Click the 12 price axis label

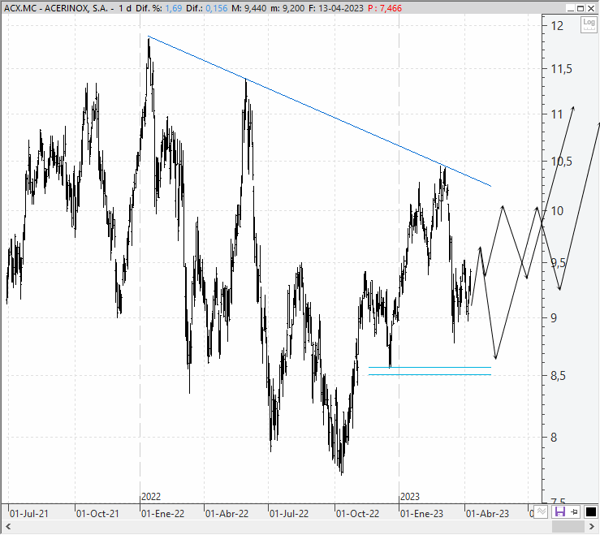coord(557,26)
